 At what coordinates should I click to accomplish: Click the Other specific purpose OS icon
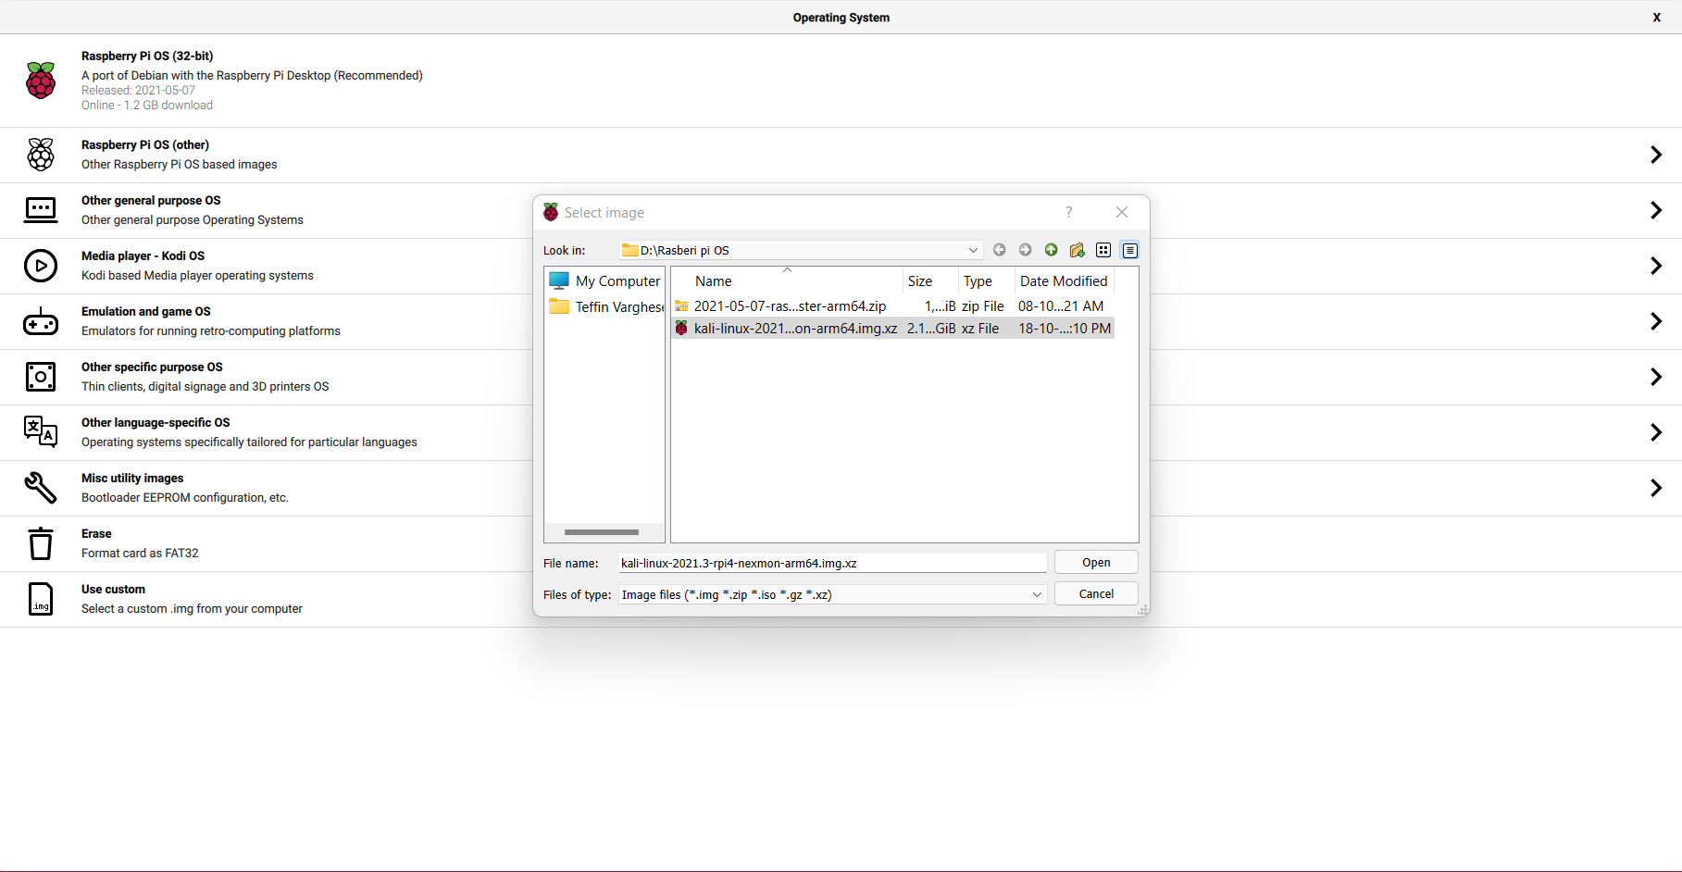41,377
